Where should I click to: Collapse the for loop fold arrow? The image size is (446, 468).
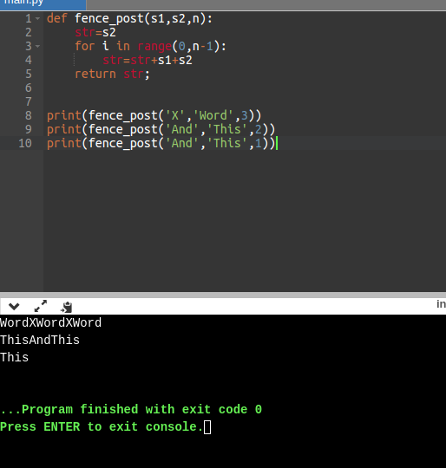click(37, 46)
